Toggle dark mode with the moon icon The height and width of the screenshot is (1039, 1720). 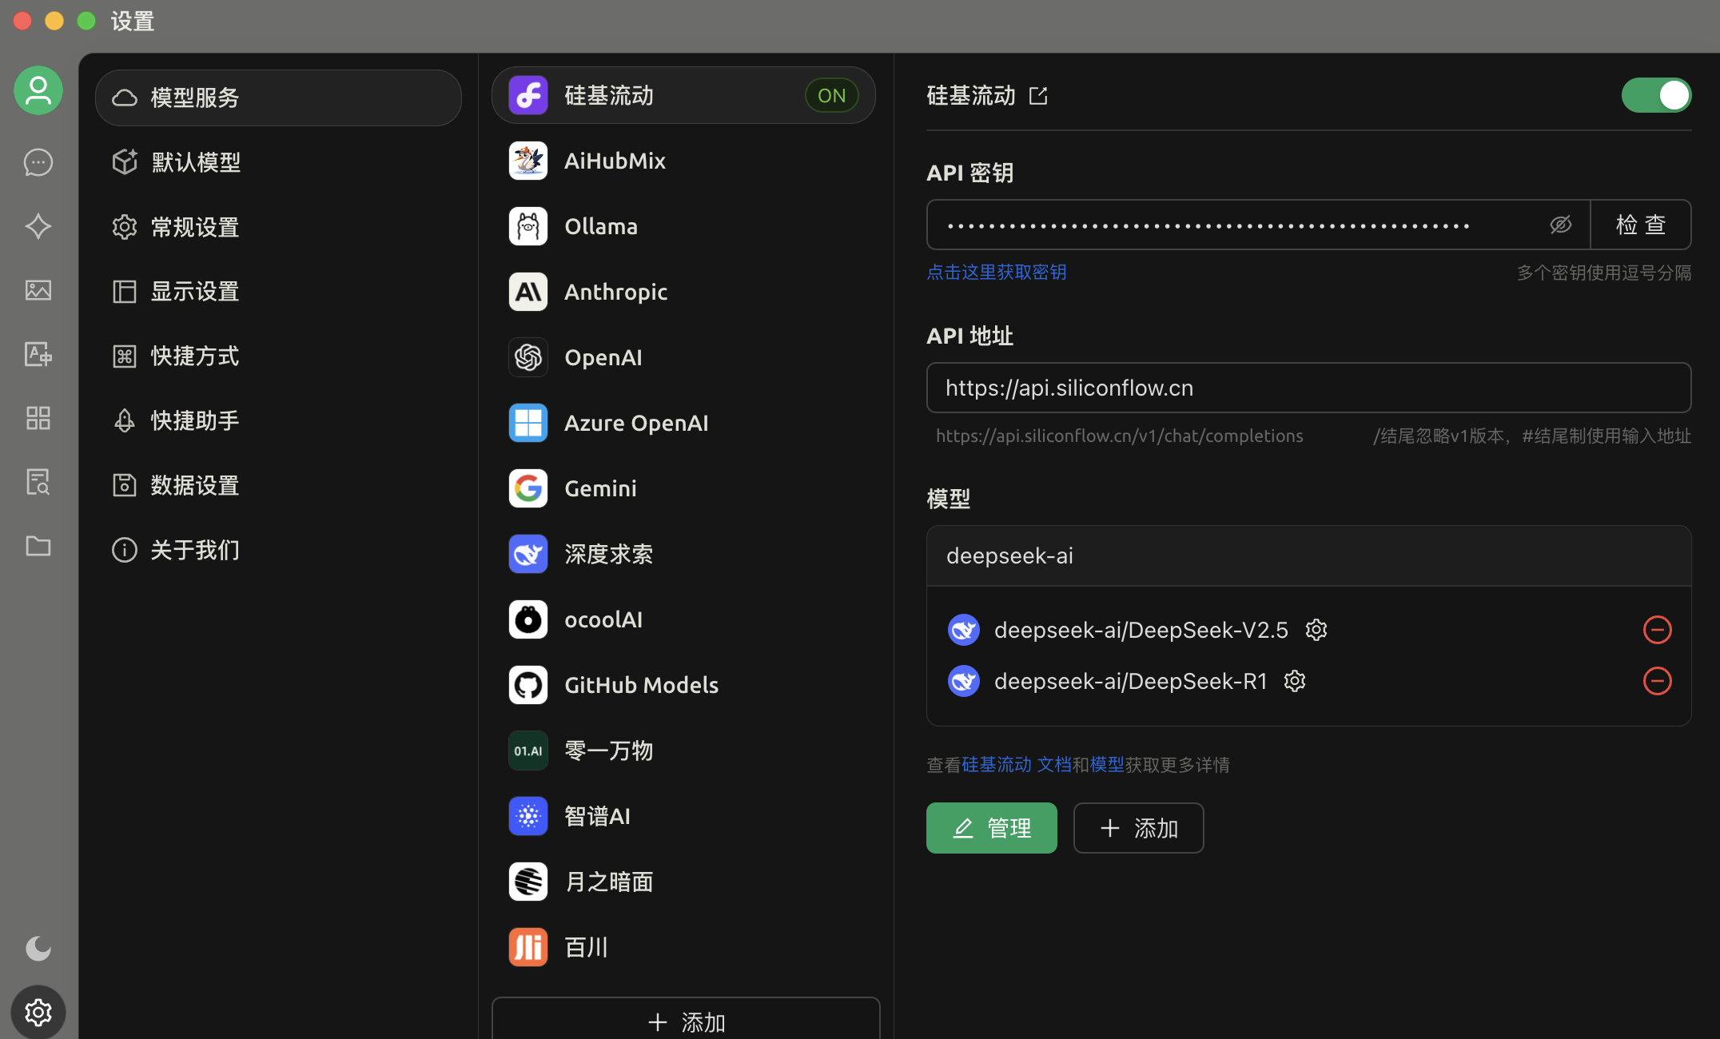click(x=38, y=949)
